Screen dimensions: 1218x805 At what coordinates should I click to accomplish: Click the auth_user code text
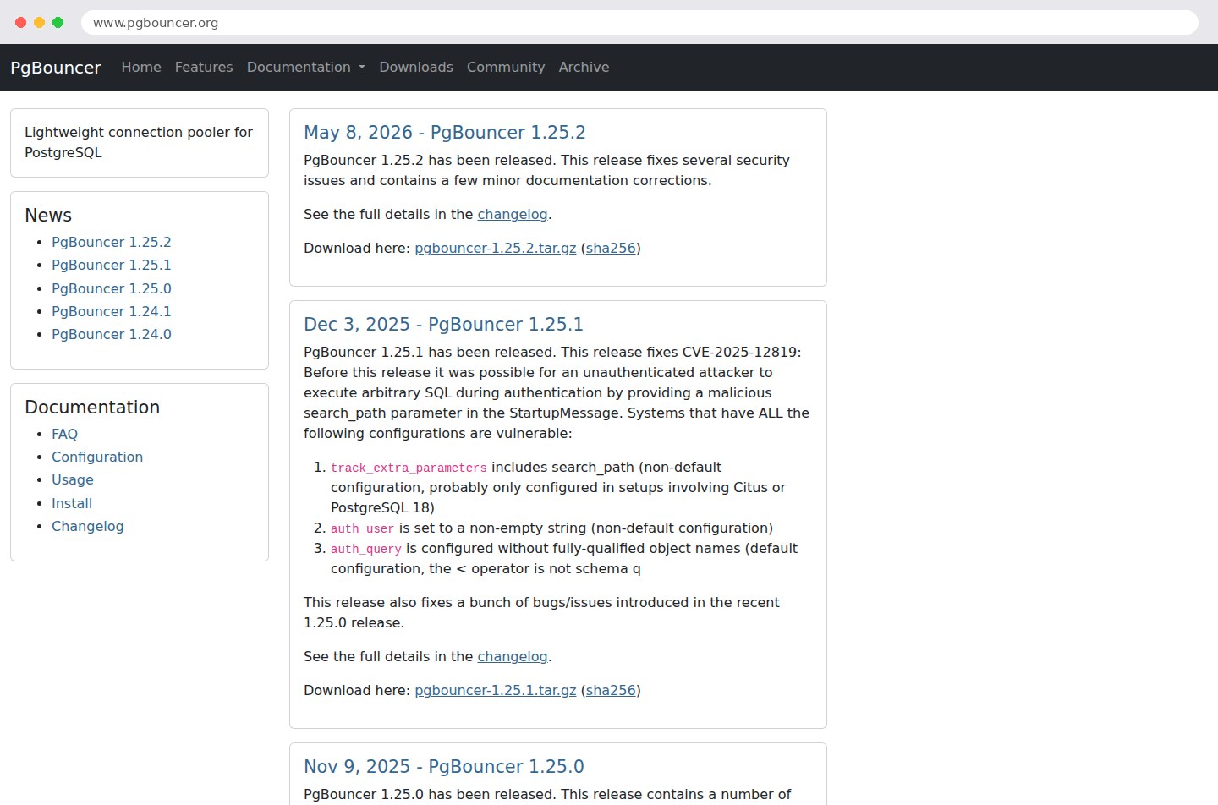(362, 528)
